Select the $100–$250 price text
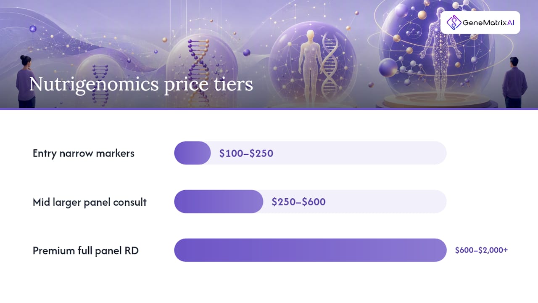538x303 pixels. (x=246, y=153)
